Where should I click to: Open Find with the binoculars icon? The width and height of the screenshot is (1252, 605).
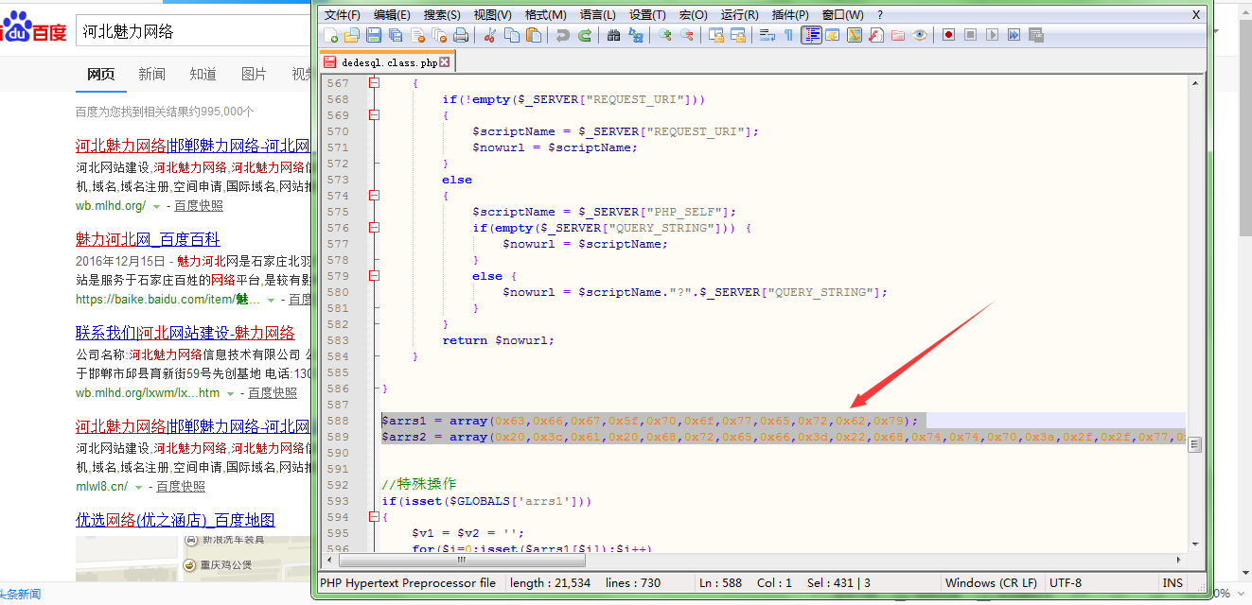pyautogui.click(x=613, y=36)
